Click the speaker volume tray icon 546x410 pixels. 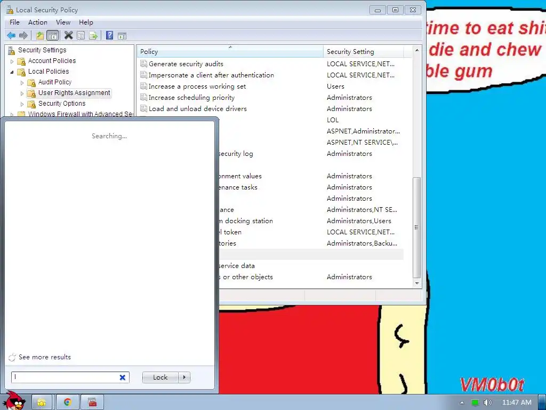tap(487, 403)
